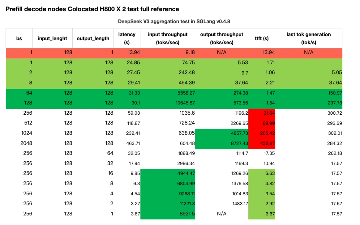Viewport: 360px width, 225px height.
Task: Click the 'output_length' column header
Action: [93, 38]
